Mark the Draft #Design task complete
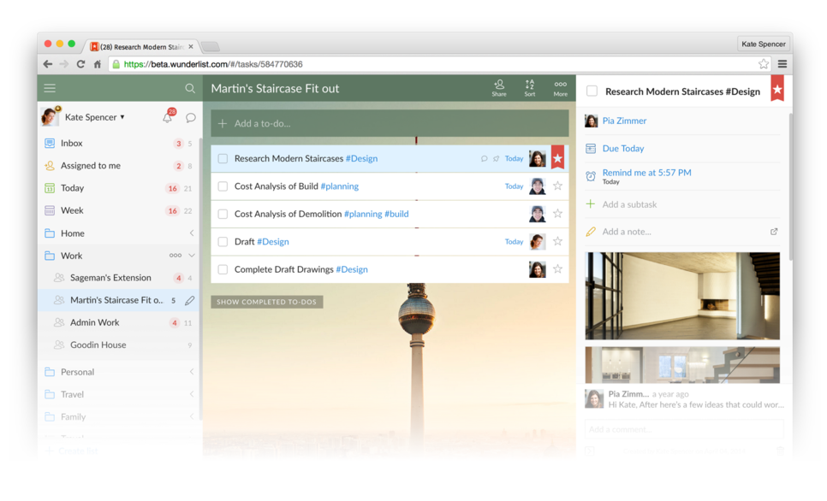 (x=224, y=241)
